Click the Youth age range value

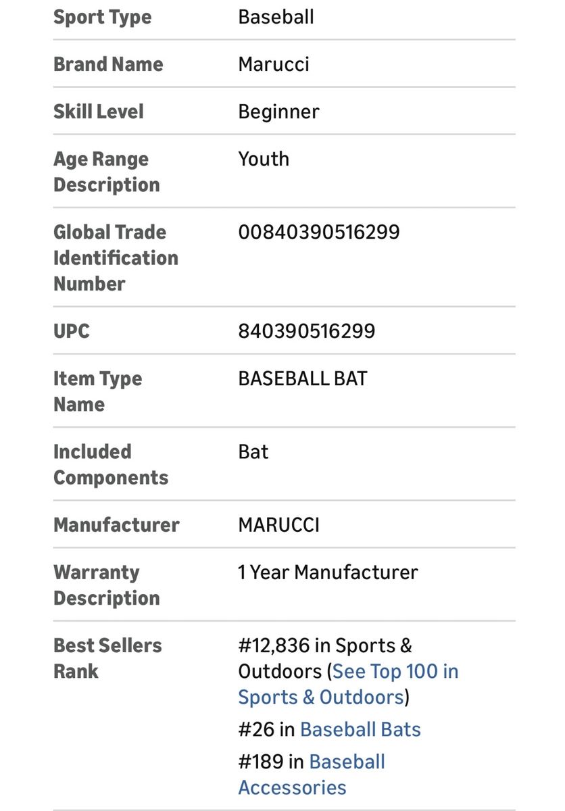pos(264,159)
